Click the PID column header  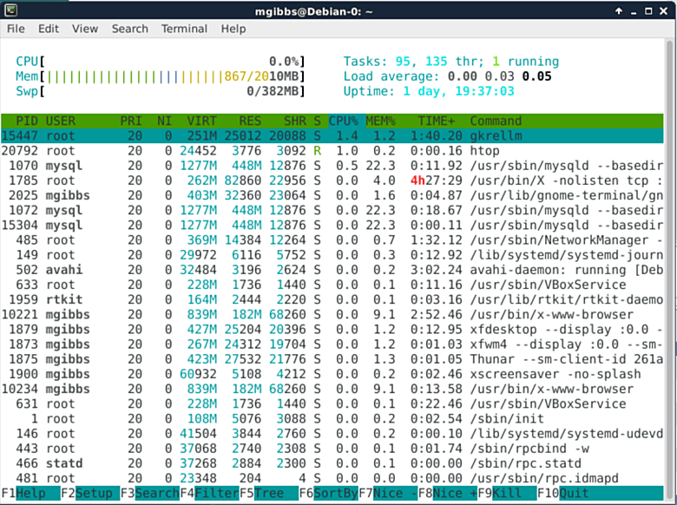[26, 121]
